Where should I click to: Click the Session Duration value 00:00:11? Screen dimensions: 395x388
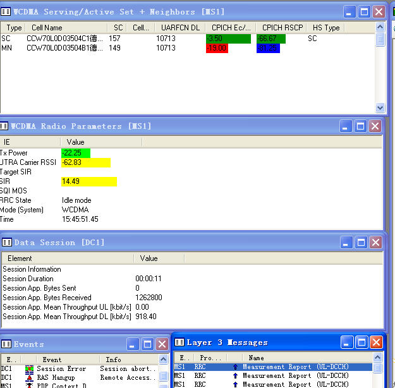[x=149, y=279]
